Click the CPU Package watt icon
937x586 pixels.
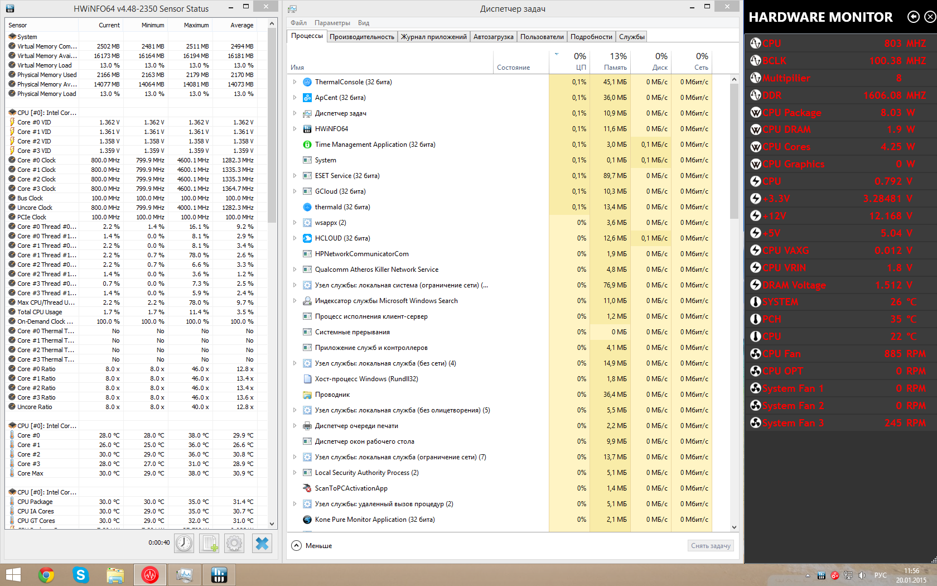(x=756, y=113)
